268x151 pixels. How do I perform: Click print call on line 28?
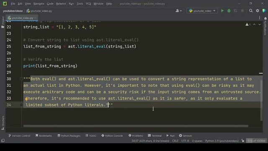29,66
